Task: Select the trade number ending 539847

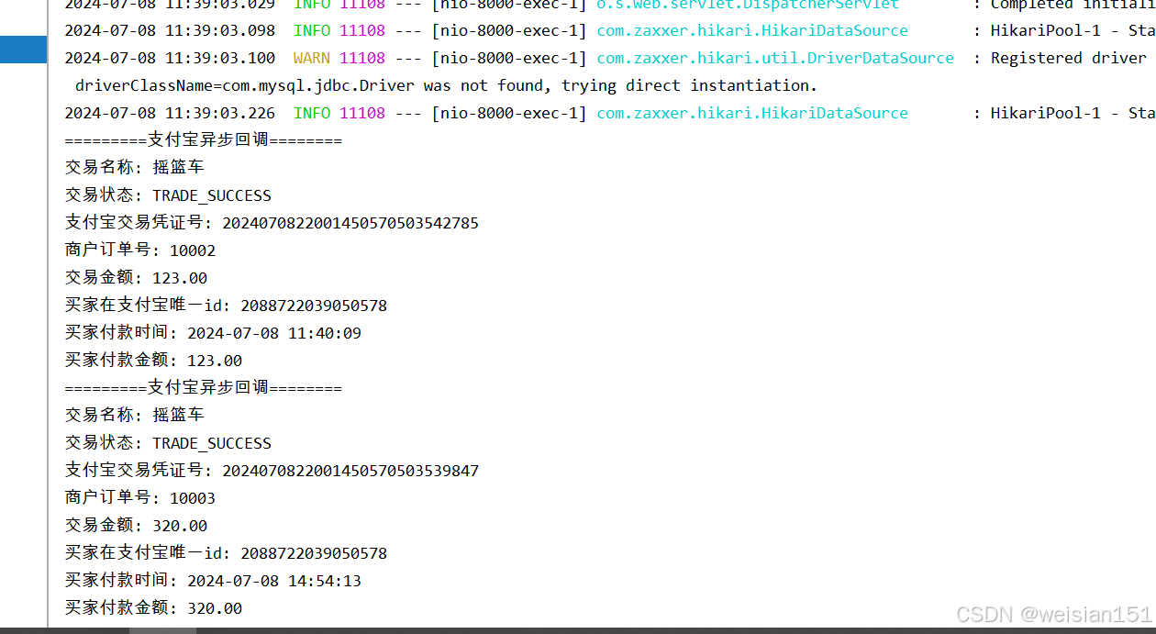Action: coord(350,471)
